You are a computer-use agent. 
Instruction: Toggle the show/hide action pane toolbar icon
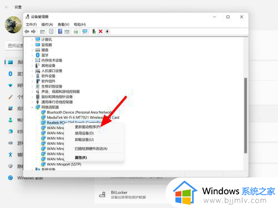[x=67, y=32]
